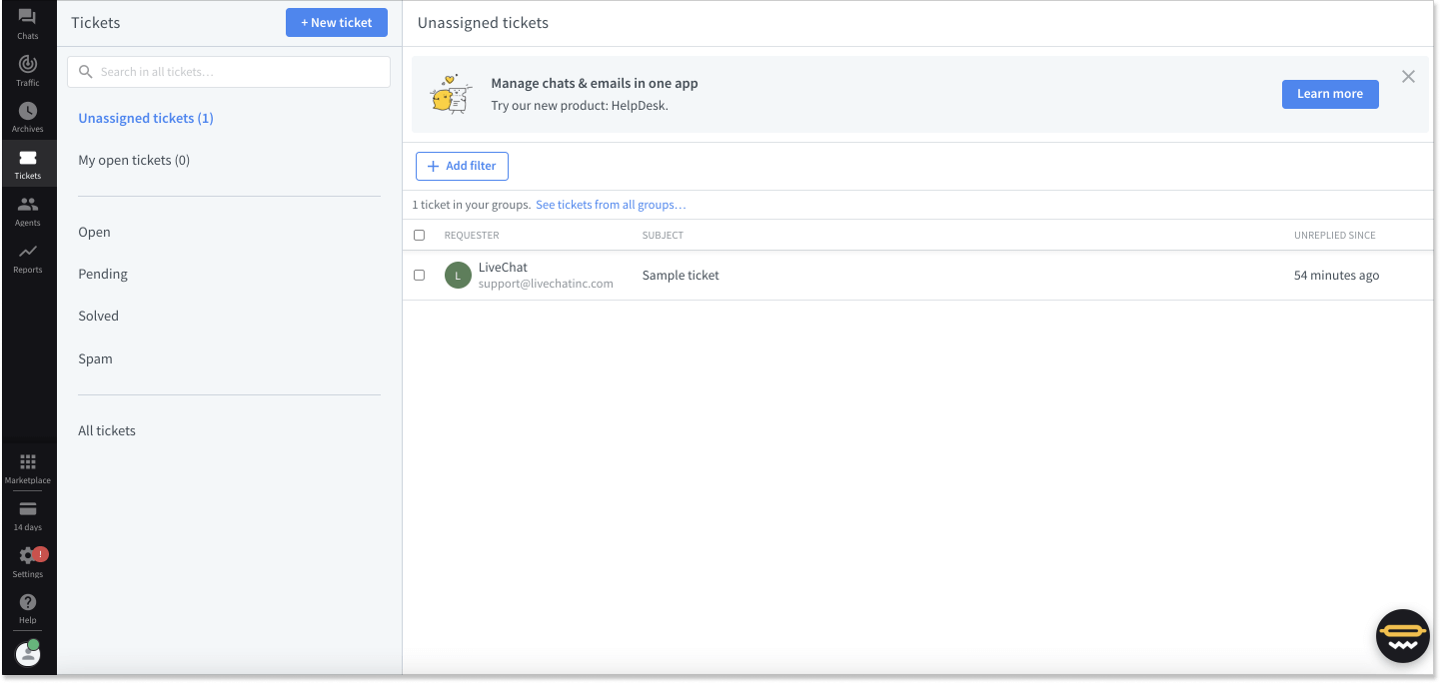Open the user profile avatar
Viewport: 1440px width, 683px height.
(x=28, y=654)
